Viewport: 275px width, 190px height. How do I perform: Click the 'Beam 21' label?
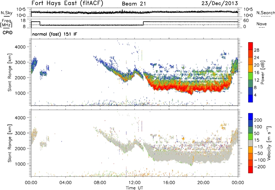[134, 4]
